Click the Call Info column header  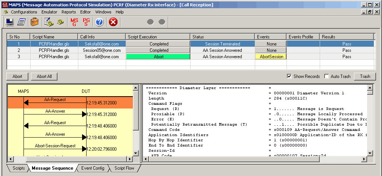pyautogui.click(x=101, y=37)
